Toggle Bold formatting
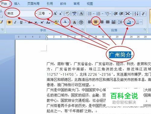151x114 pixels. tap(9, 22)
